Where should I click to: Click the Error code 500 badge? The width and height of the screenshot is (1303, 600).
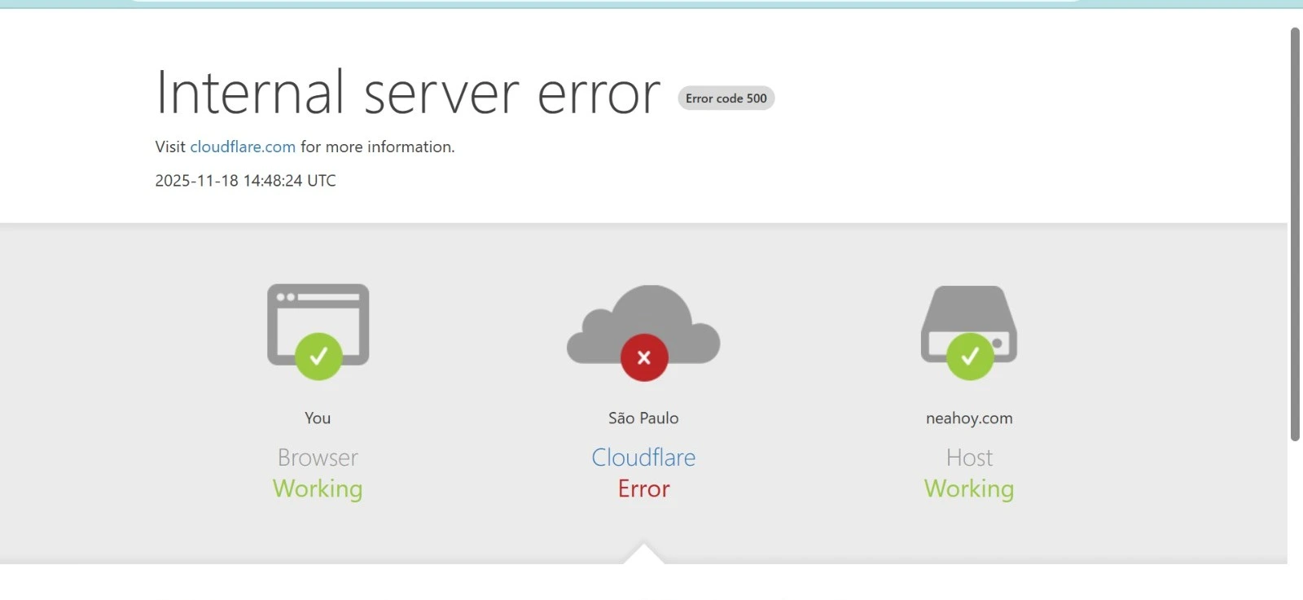tap(726, 99)
